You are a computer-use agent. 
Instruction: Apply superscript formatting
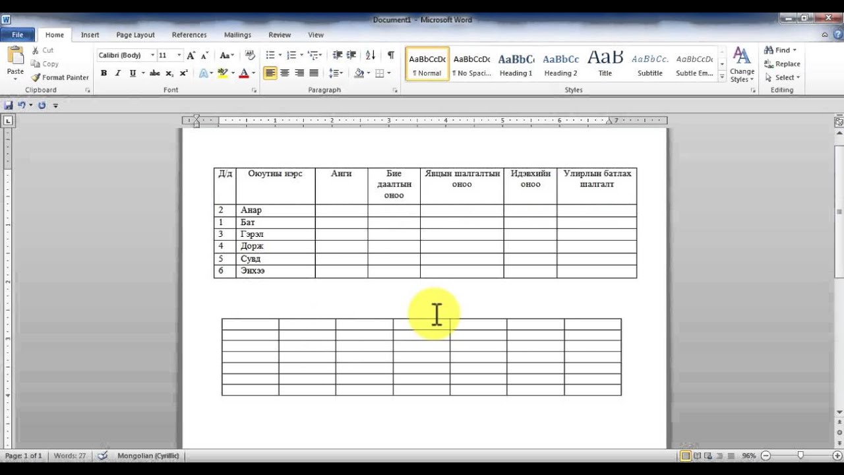pyautogui.click(x=183, y=73)
